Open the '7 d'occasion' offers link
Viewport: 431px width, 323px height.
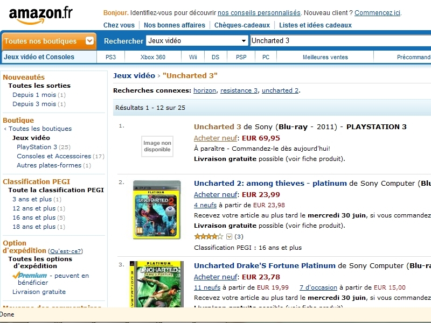[x=318, y=287]
